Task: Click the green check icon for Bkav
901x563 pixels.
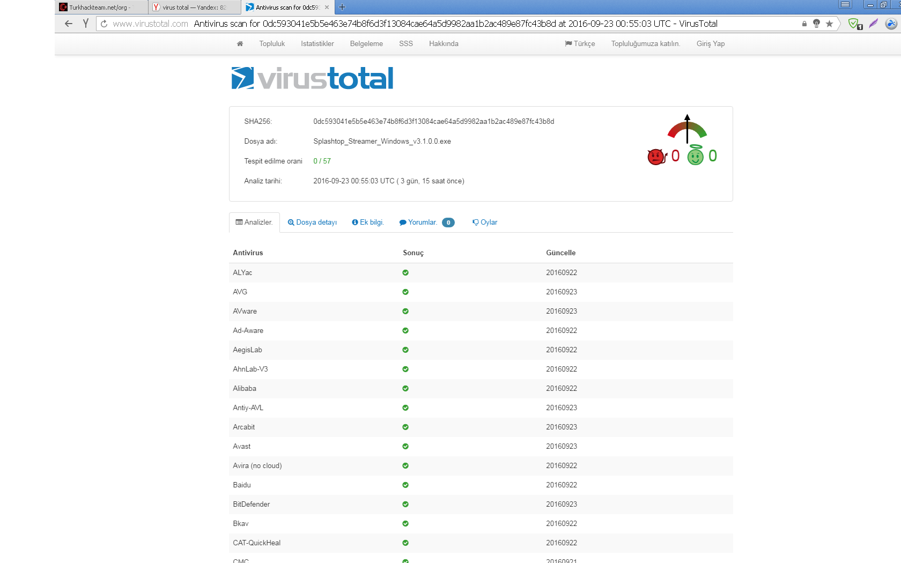Action: 405,523
